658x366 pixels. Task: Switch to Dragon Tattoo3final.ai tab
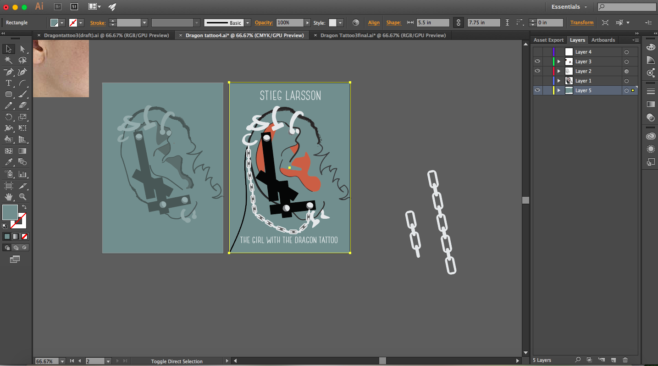tap(383, 35)
